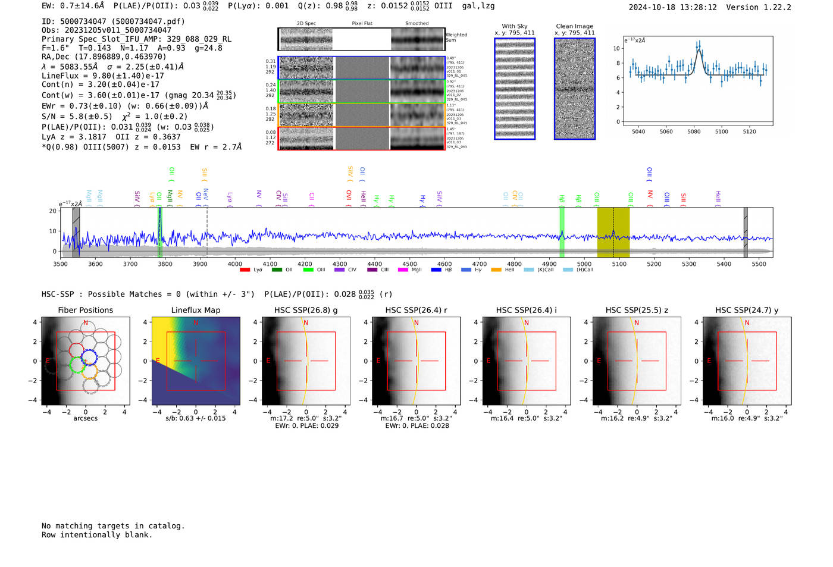Click the λ = 5083.55Å line
Screen dimensions: 833x567
pos(113,67)
